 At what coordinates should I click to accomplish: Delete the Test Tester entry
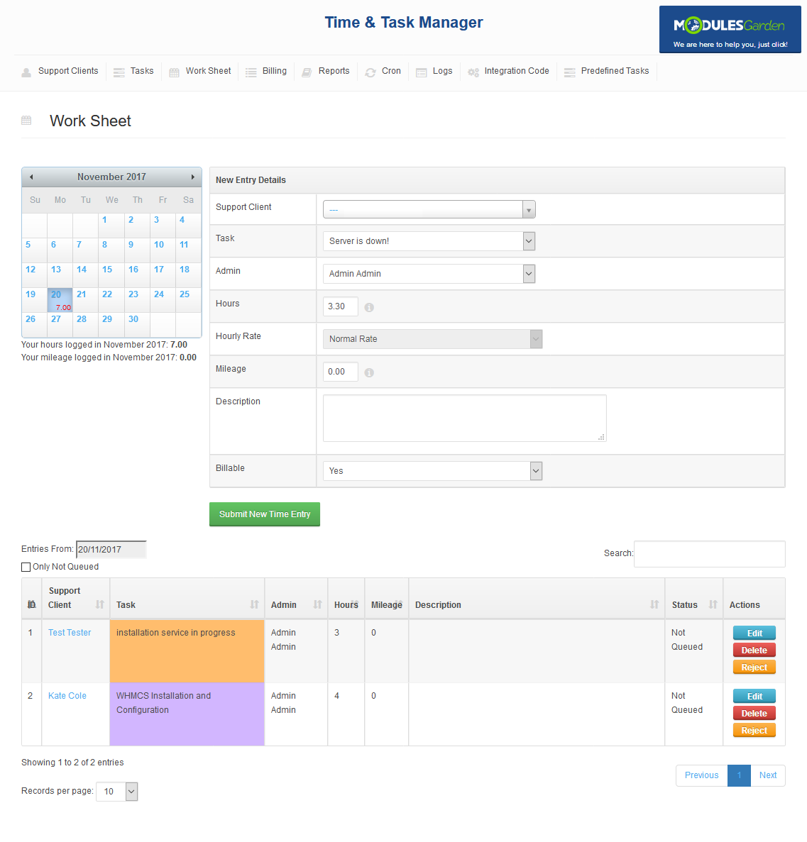point(754,650)
